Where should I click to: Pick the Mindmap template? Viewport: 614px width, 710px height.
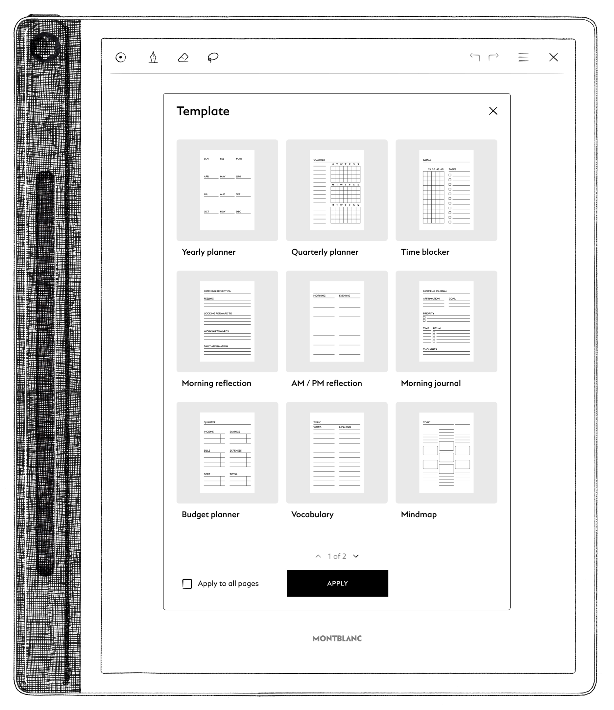coord(446,453)
